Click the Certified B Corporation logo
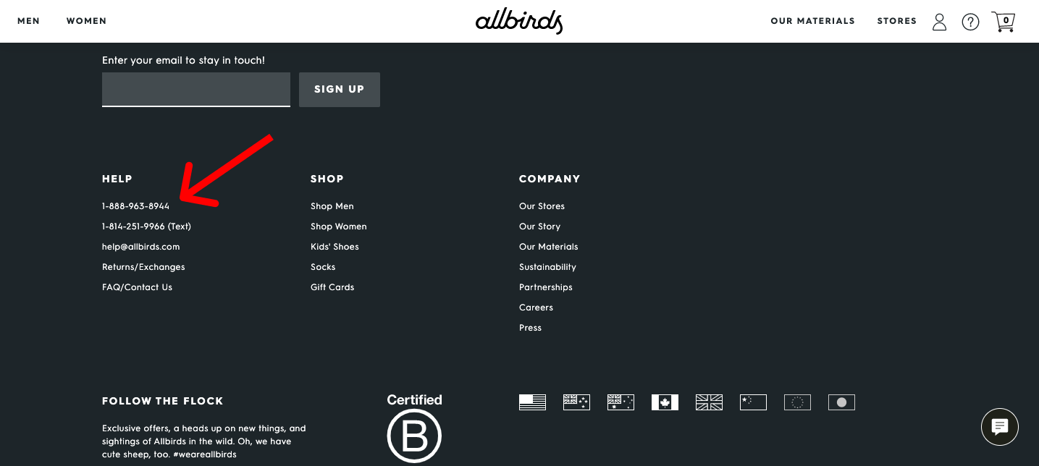Viewport: 1039px width, 466px height. point(414,428)
